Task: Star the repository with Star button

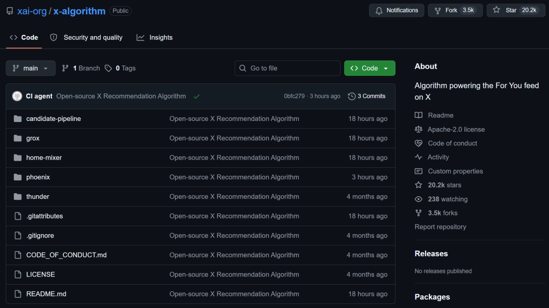Action: coord(515,10)
